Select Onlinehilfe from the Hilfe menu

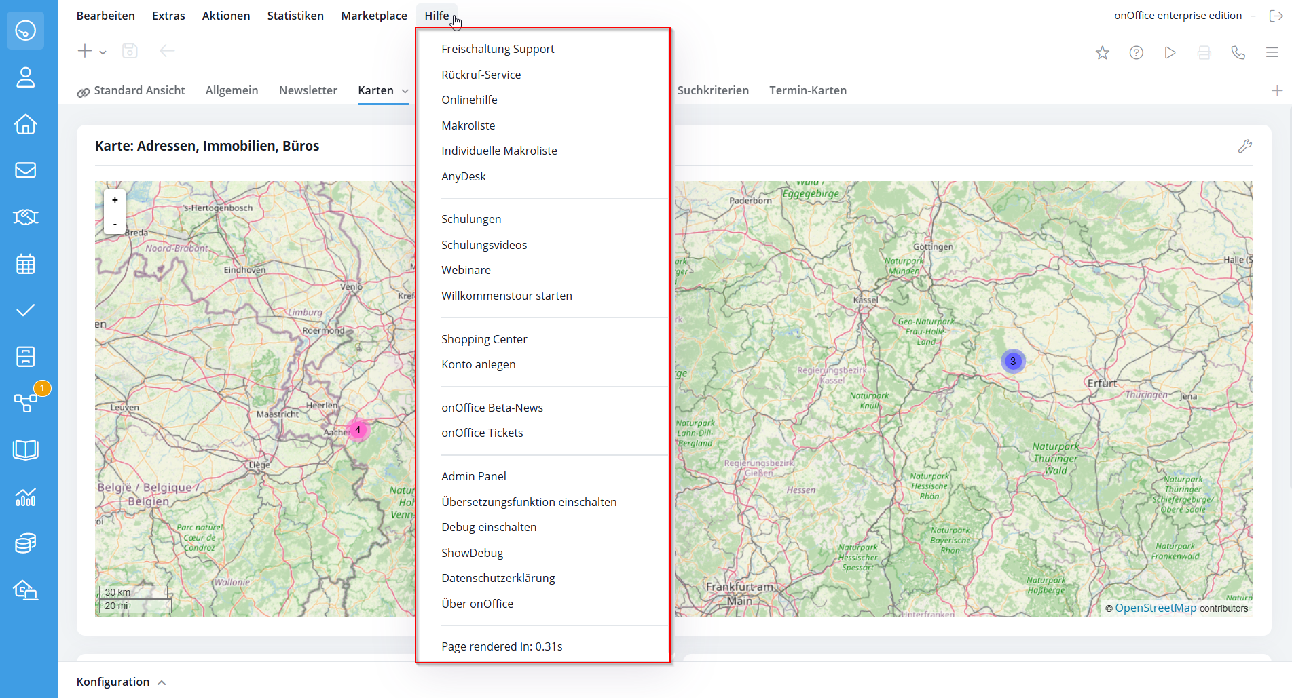468,100
